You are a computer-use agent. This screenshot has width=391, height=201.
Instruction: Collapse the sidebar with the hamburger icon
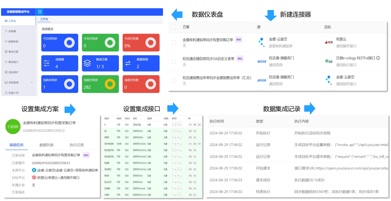point(40,12)
